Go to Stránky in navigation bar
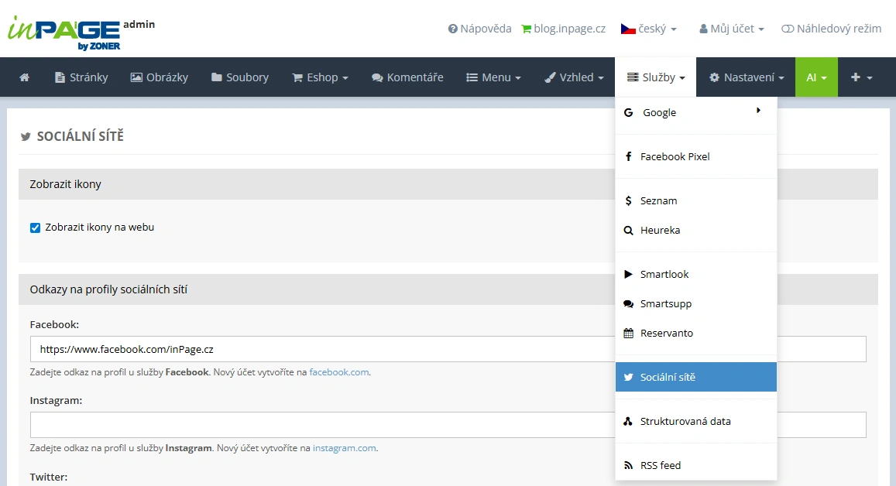This screenshot has width=896, height=486. [x=81, y=77]
